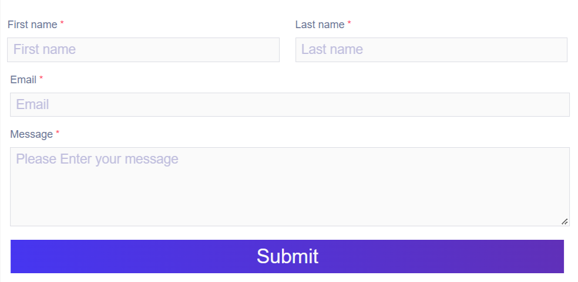Click the Last name field label
This screenshot has width=578, height=282.
pyautogui.click(x=320, y=25)
